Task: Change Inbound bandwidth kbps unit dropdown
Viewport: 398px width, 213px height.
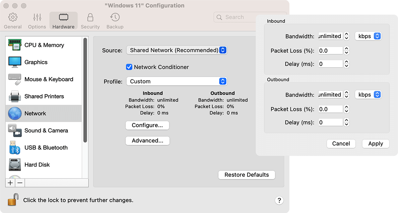Action: [x=368, y=36]
